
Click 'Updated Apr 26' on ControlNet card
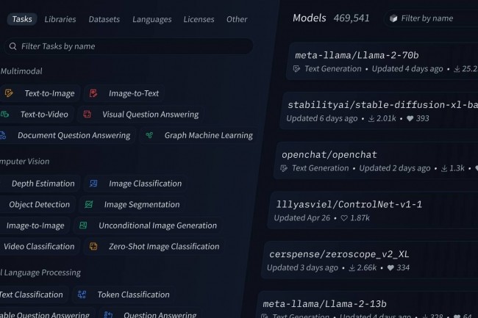tap(302, 218)
